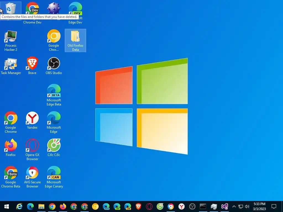Open File Explorer from the taskbar

[41, 206]
